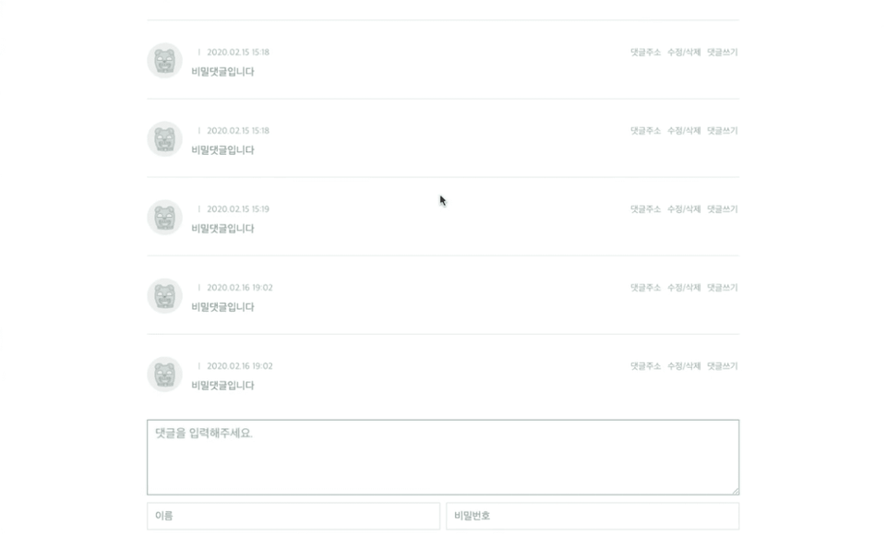Edit via 수정/삭제 on first 19:02 comment
Screen dimensions: 886x536
click(x=684, y=288)
